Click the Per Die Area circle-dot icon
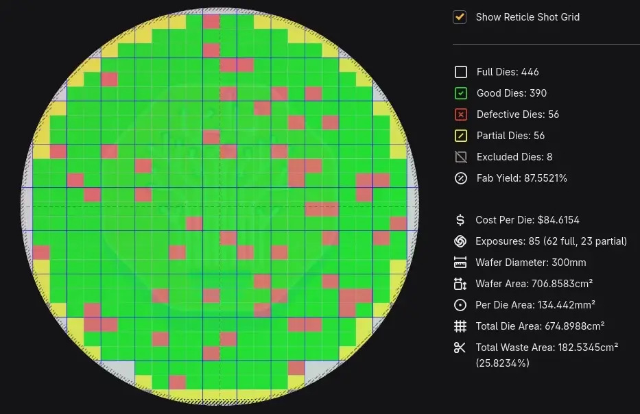The width and height of the screenshot is (640, 414). (x=460, y=305)
